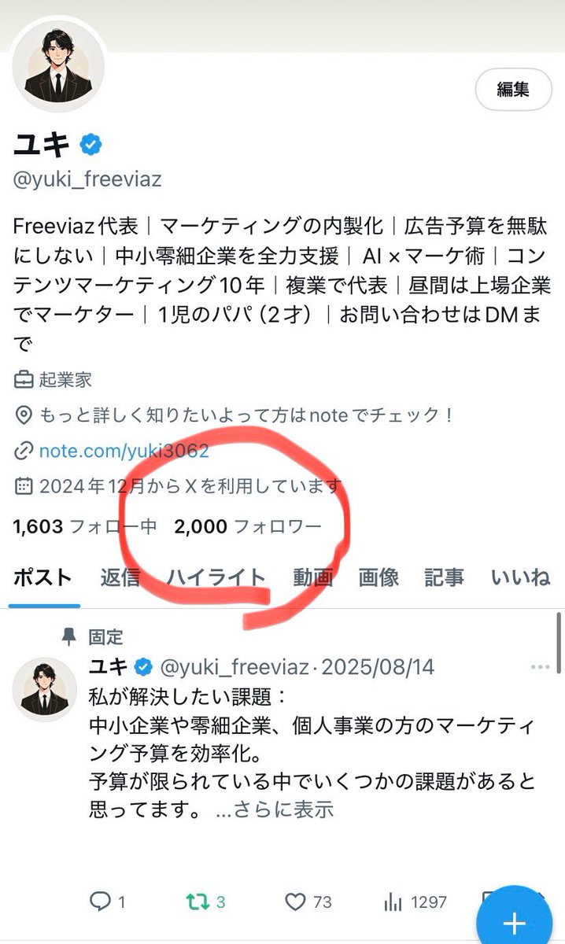The width and height of the screenshot is (565, 944).
Task: Switch to the ハイライト tab
Action: [216, 577]
